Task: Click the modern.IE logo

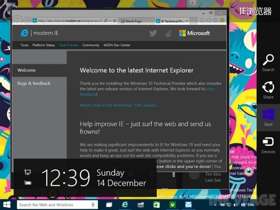Action: [x=39, y=33]
